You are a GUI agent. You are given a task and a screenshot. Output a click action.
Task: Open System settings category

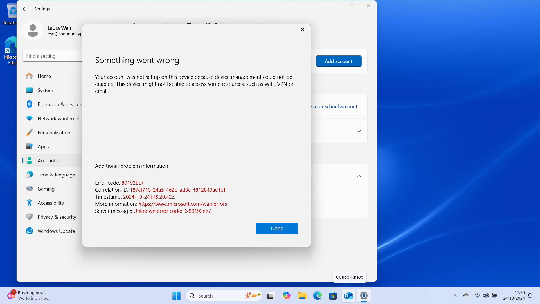point(52,90)
